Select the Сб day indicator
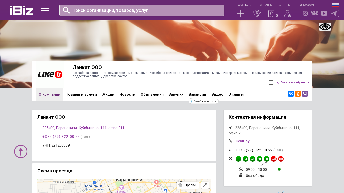Image resolution: width=344 pixels, height=193 pixels. click(x=273, y=159)
